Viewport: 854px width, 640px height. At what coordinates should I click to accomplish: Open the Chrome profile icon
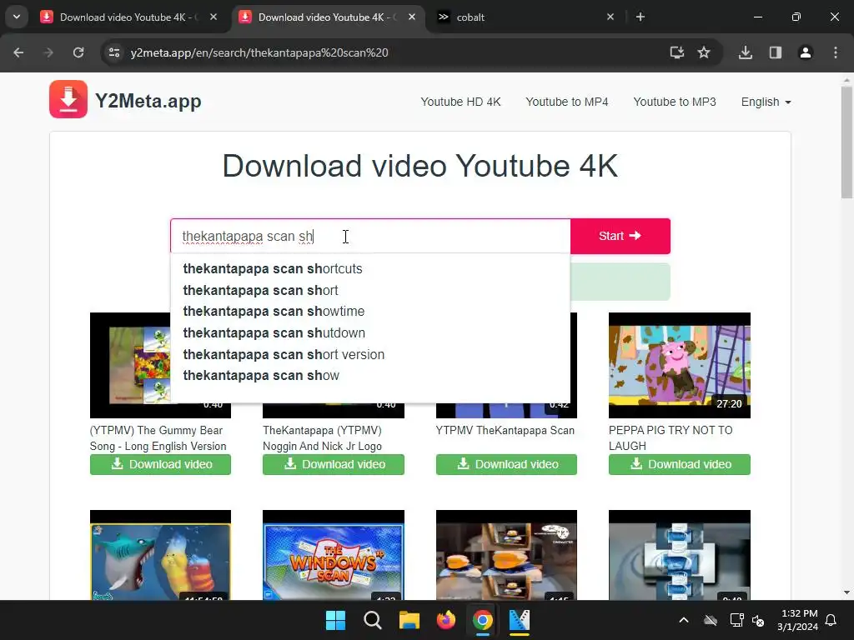point(806,52)
